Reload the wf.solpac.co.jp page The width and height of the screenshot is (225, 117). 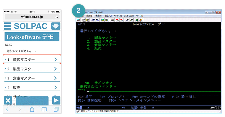[x=57, y=17]
